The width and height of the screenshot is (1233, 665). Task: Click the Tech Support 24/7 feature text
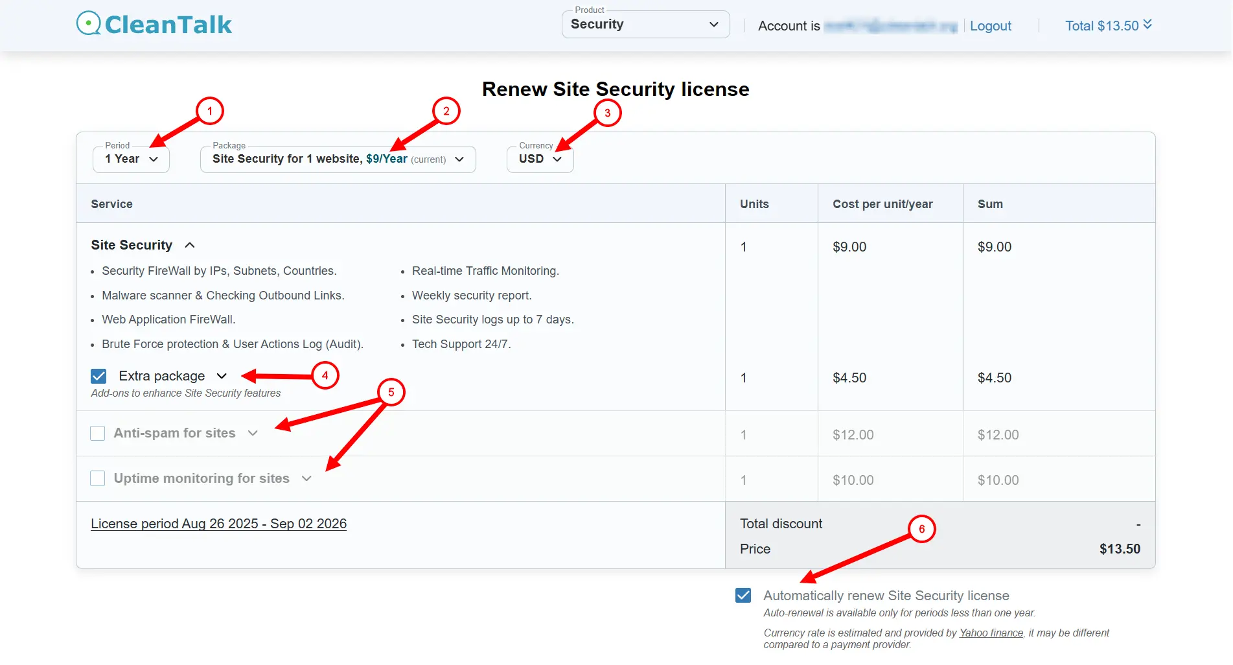[461, 344]
